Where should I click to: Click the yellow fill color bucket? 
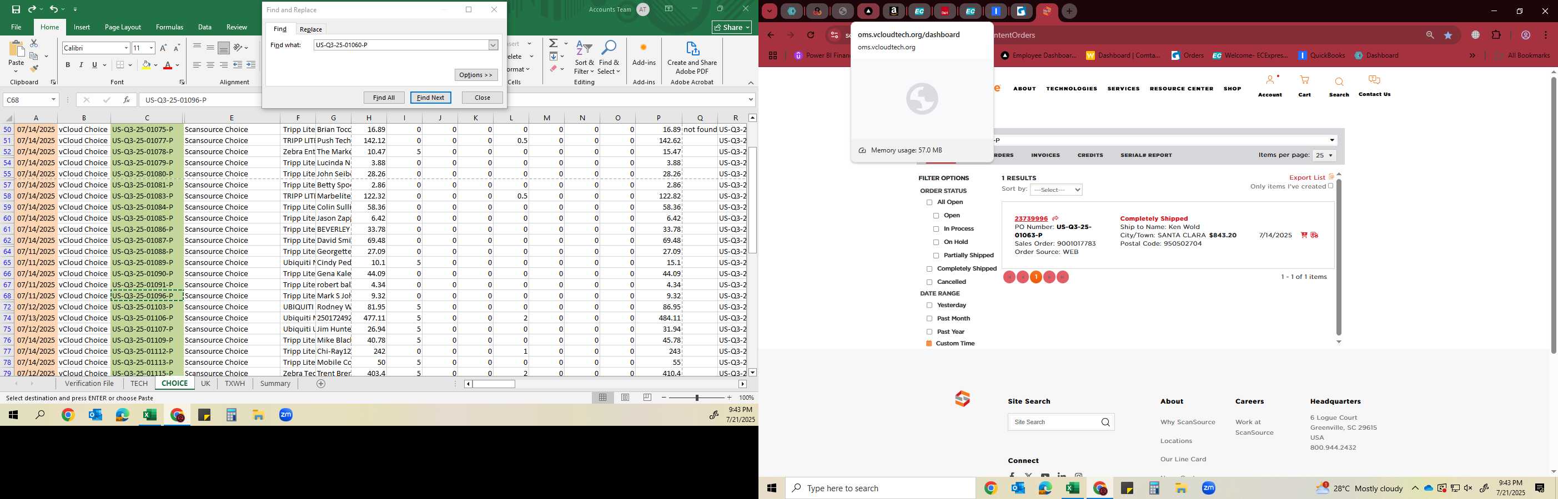click(146, 65)
